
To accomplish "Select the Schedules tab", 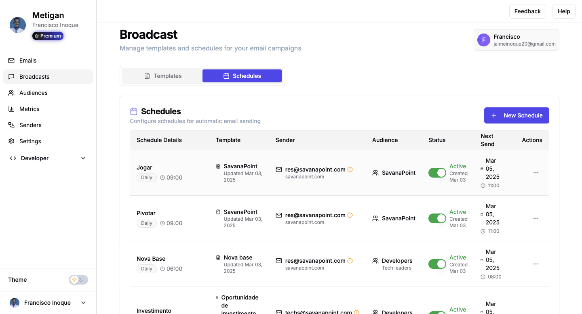I will pyautogui.click(x=242, y=76).
